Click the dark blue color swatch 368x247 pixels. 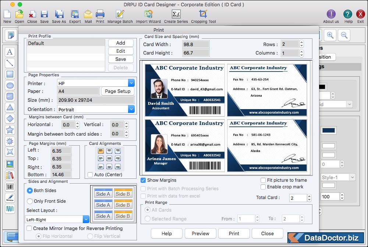click(328, 131)
